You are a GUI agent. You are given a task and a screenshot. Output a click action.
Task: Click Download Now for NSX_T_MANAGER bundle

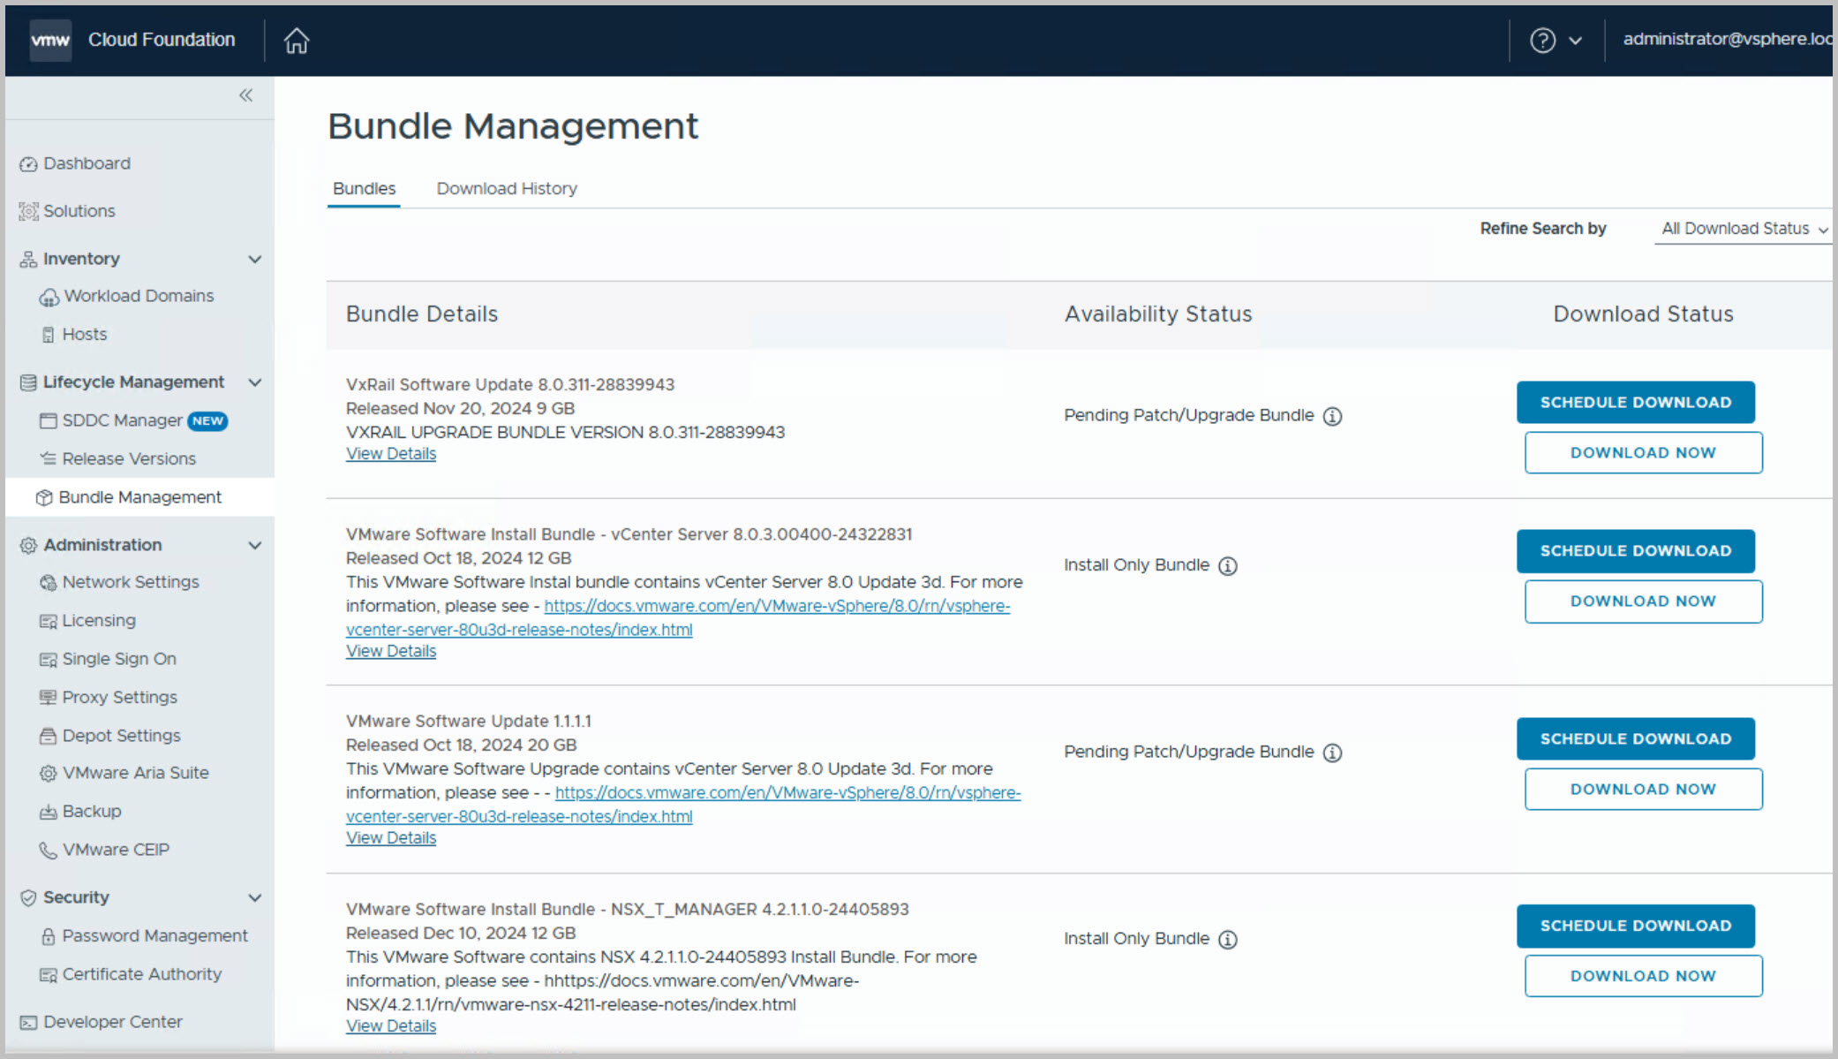(1643, 976)
